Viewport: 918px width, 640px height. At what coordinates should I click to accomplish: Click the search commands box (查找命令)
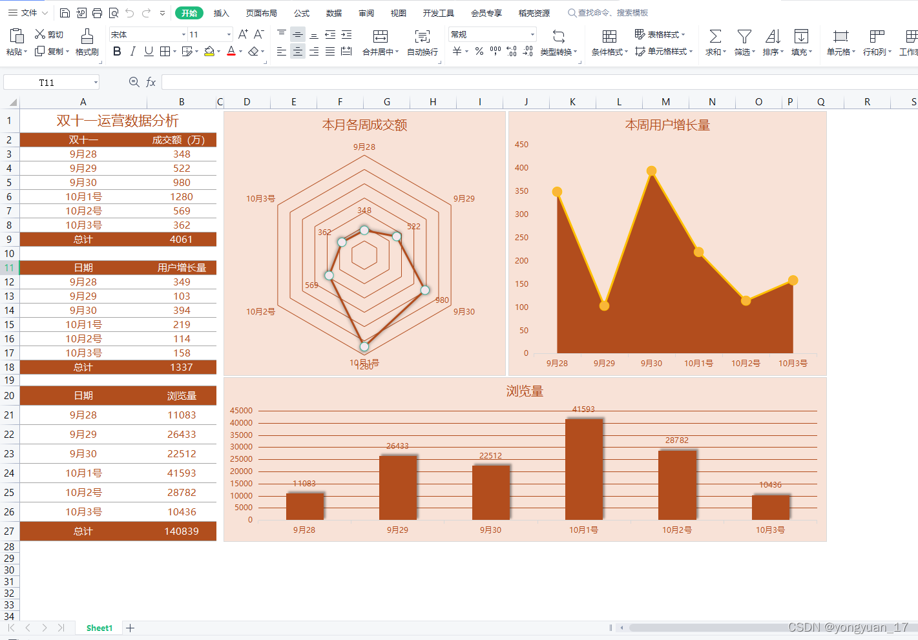tap(607, 13)
